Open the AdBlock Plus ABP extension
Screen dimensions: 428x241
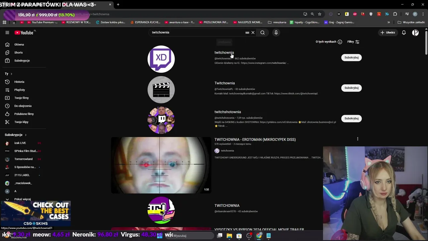tap(355, 14)
